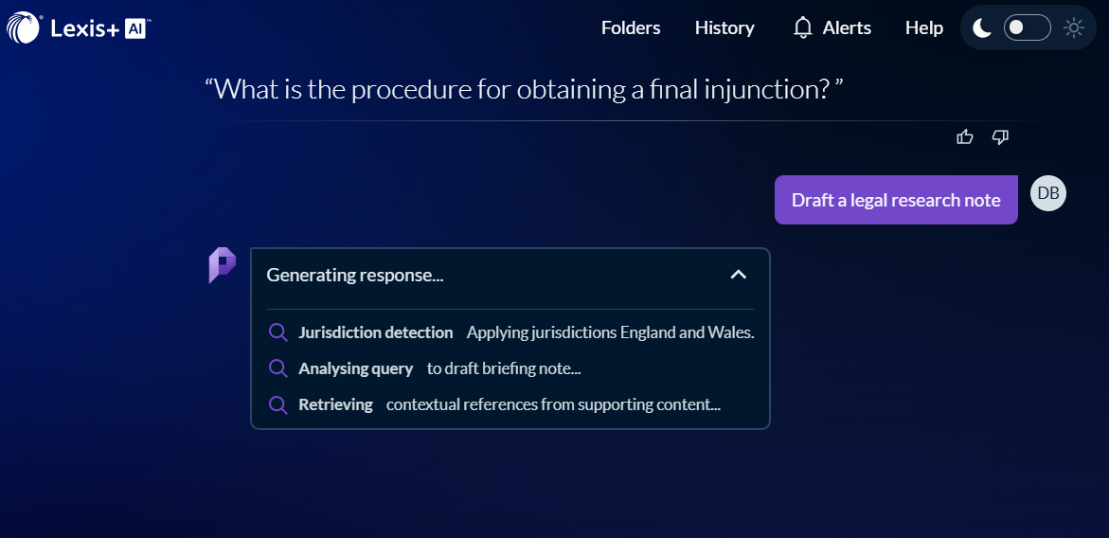Click the moon dark mode icon
This screenshot has width=1109, height=538.
click(982, 27)
